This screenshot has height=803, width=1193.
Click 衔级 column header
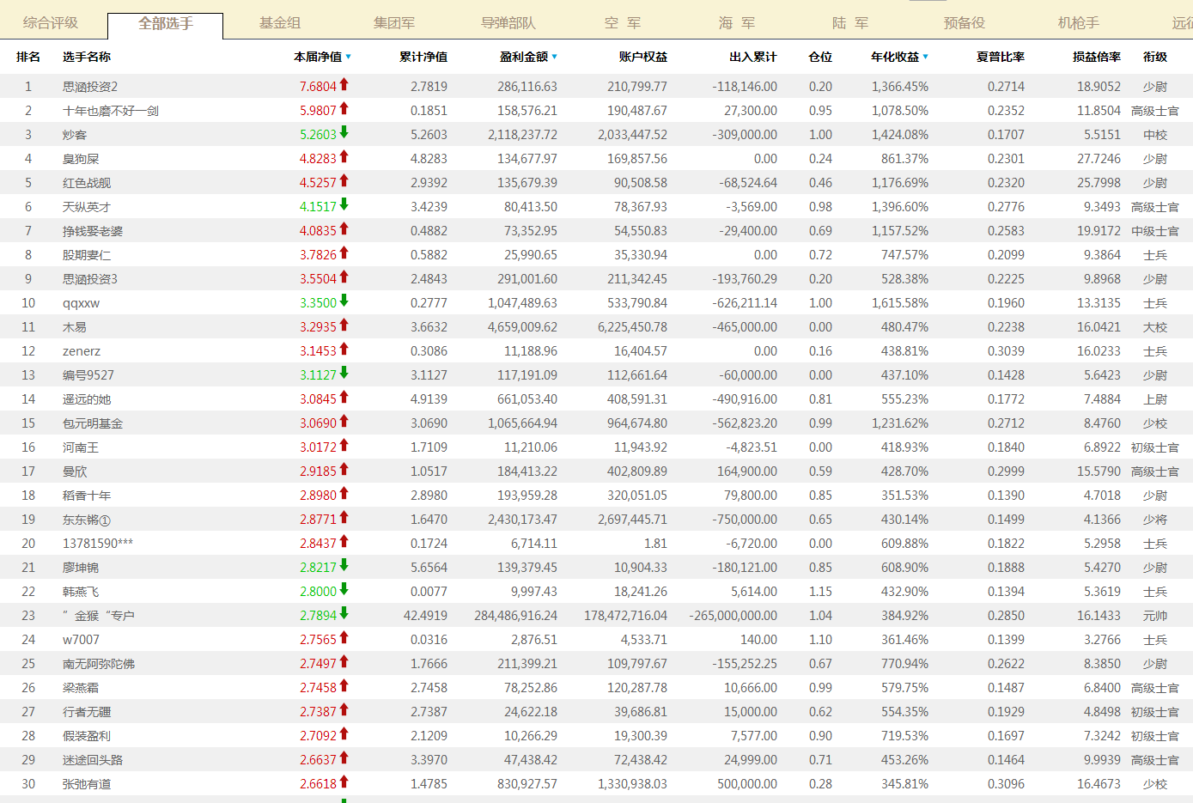pyautogui.click(x=1155, y=57)
